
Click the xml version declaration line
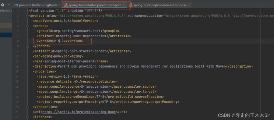tap(65, 11)
